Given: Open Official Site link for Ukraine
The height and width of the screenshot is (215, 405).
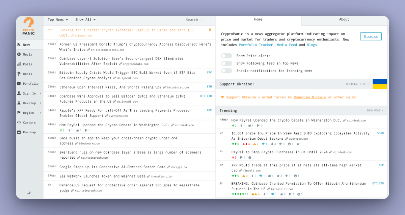Looking at the screenshot, I should [357, 84].
